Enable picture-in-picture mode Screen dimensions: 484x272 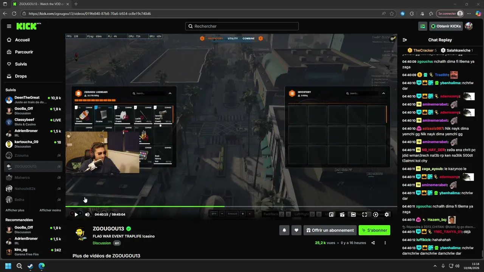[331, 215]
